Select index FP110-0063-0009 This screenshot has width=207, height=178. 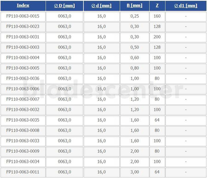tap(23, 151)
